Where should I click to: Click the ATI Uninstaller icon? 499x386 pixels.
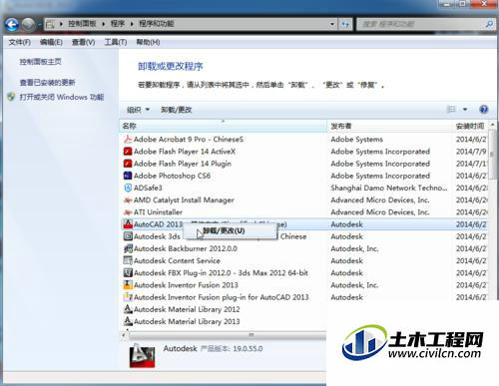point(128,212)
